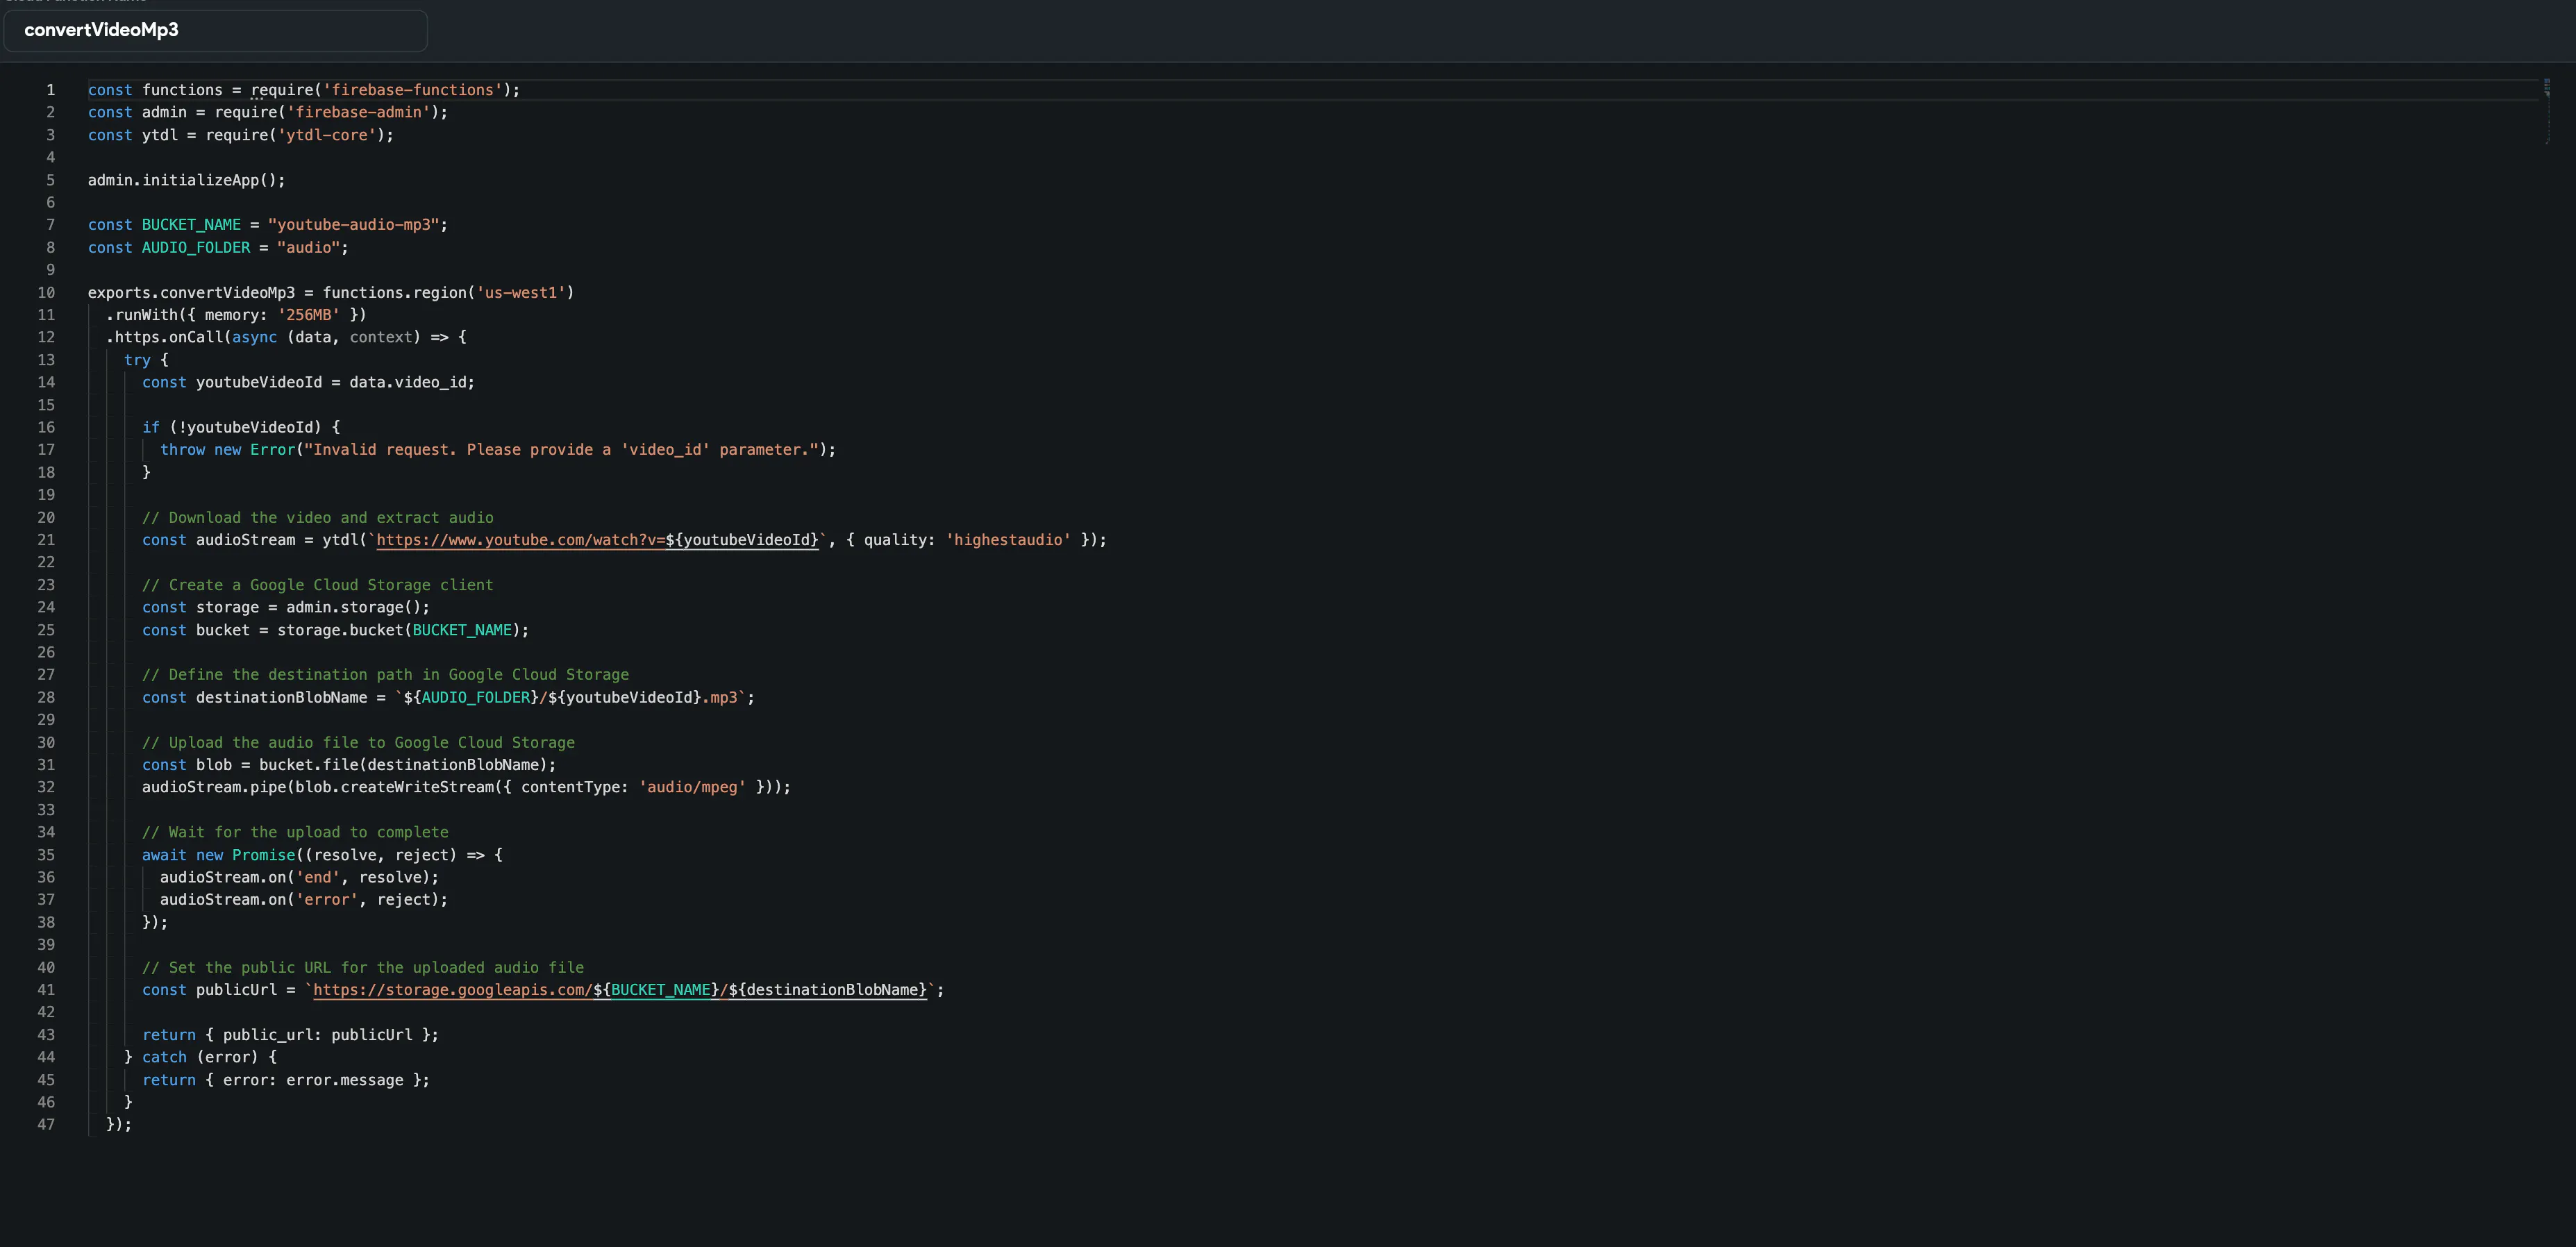Click 'ytdl-core' string on line 3
Image resolution: width=2576 pixels, height=1247 pixels.
(x=327, y=135)
